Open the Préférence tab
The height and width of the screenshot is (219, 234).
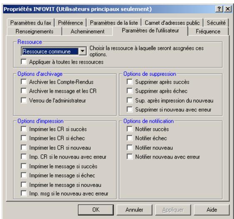70,22
